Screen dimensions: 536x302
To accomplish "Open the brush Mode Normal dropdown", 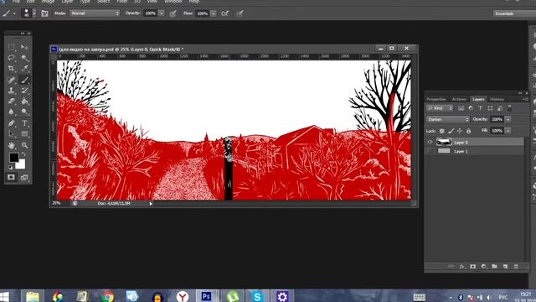I will point(95,13).
